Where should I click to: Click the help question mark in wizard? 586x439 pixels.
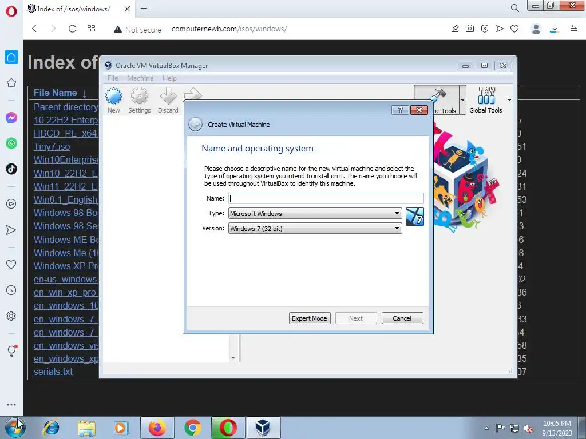400,110
